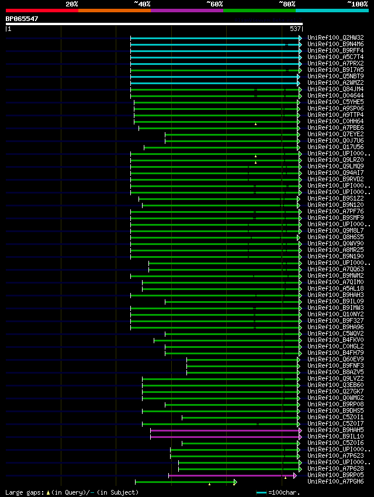Select the UniRef100_B8AZV5 label
Image resolution: width=374 pixels, height=497 pixels.
pyautogui.click(x=335, y=372)
